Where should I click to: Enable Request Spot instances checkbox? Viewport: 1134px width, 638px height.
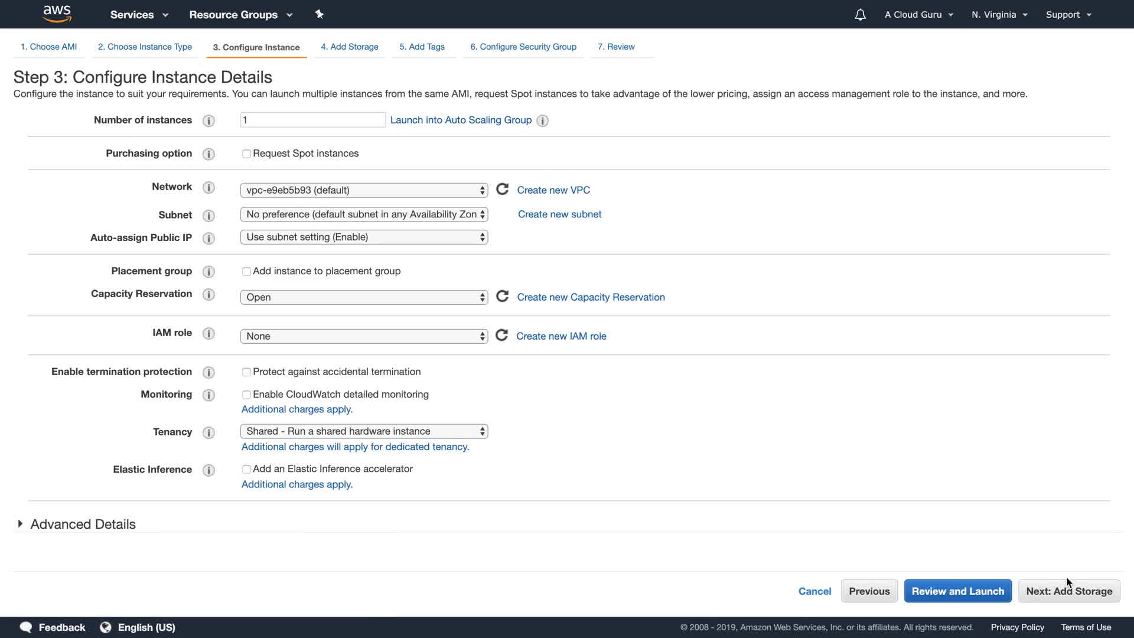tap(246, 154)
